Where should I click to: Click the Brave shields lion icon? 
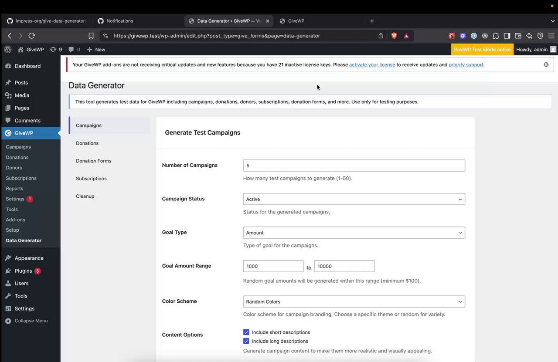coord(394,36)
